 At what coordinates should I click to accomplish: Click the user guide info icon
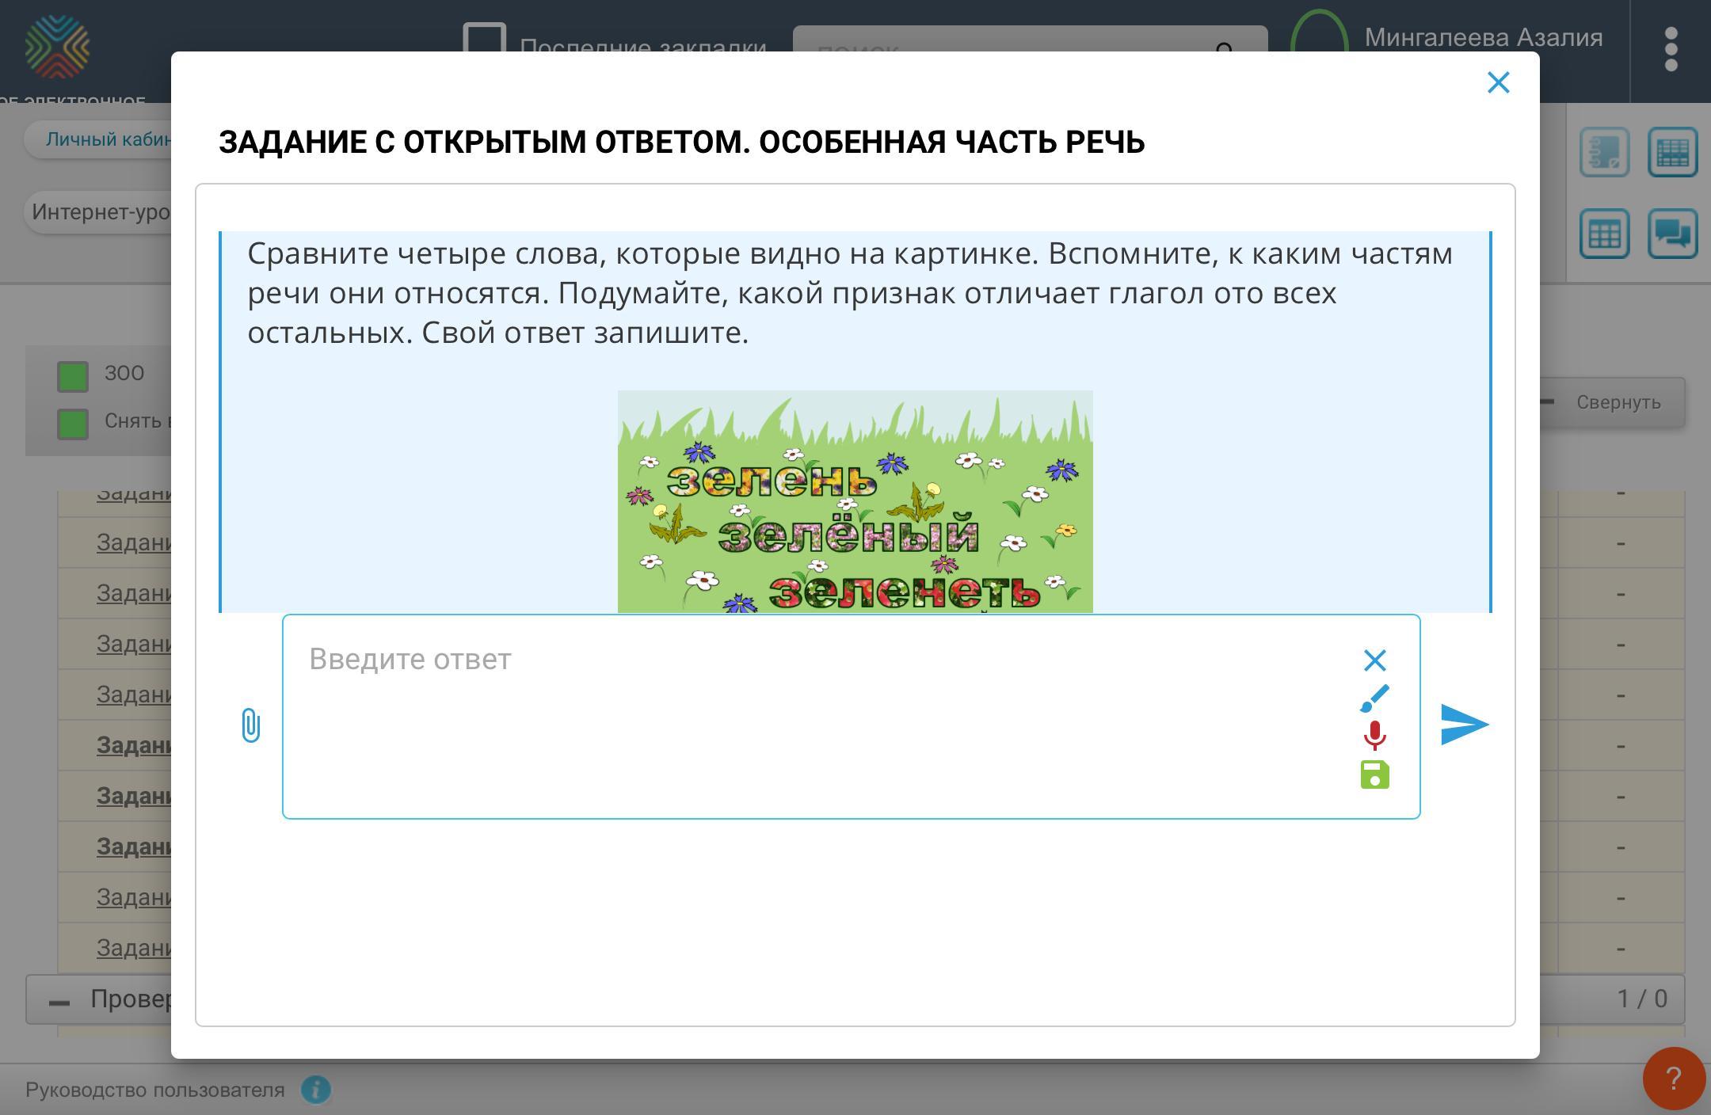[x=315, y=1090]
